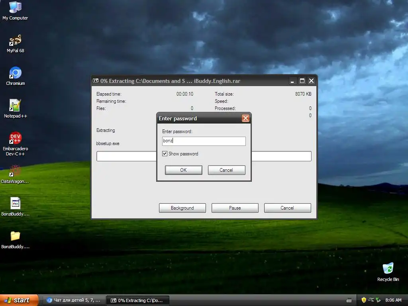Click the extracting window title text

pos(170,81)
